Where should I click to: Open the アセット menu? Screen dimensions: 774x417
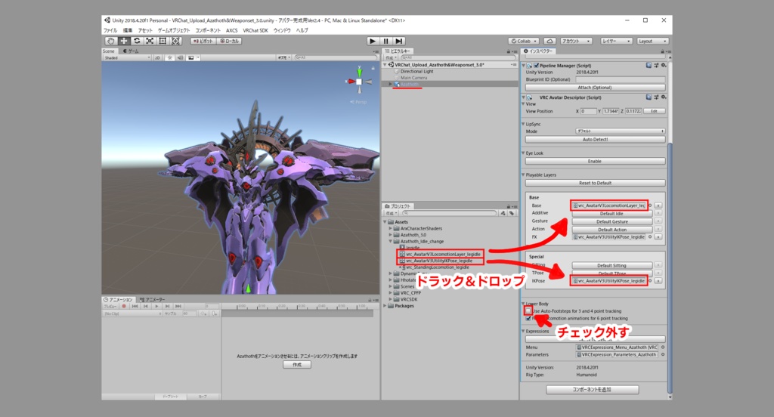coord(145,31)
